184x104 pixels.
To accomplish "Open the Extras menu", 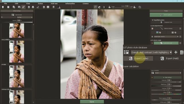I will [40, 3].
